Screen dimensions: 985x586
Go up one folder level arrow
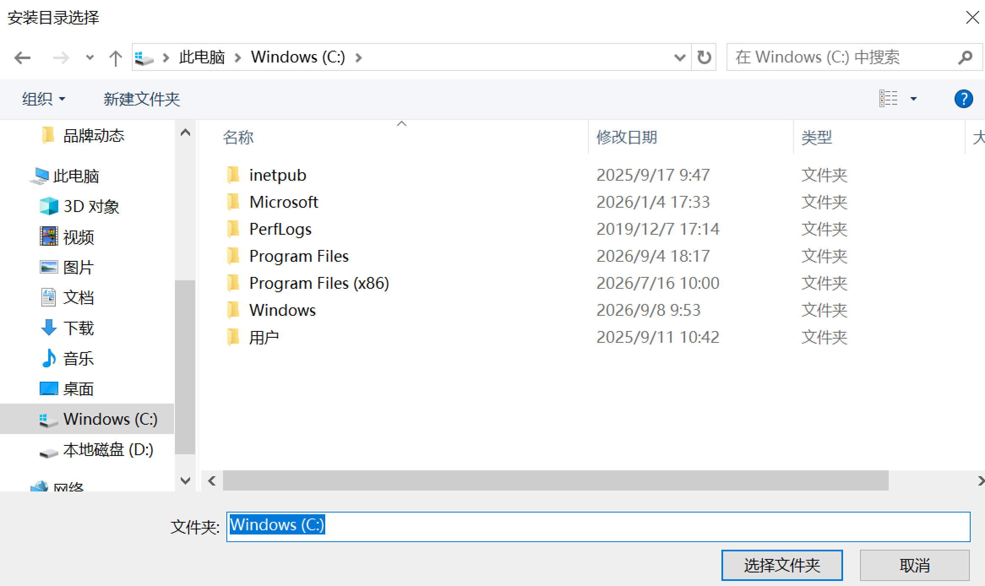(115, 58)
